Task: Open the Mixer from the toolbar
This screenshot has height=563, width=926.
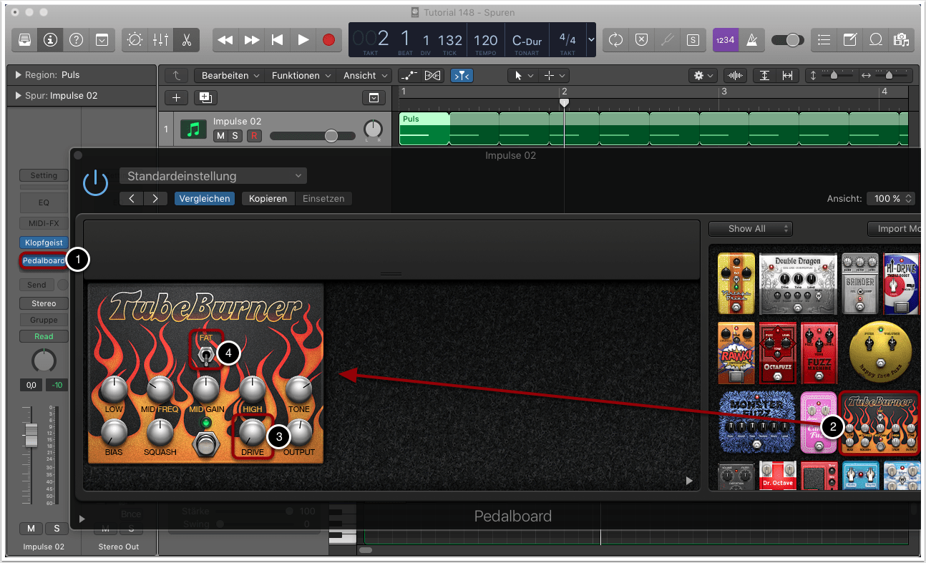Action: tap(160, 40)
